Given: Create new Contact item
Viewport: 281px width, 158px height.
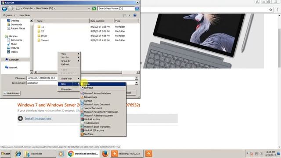Looking at the screenshot, I should (103, 101).
